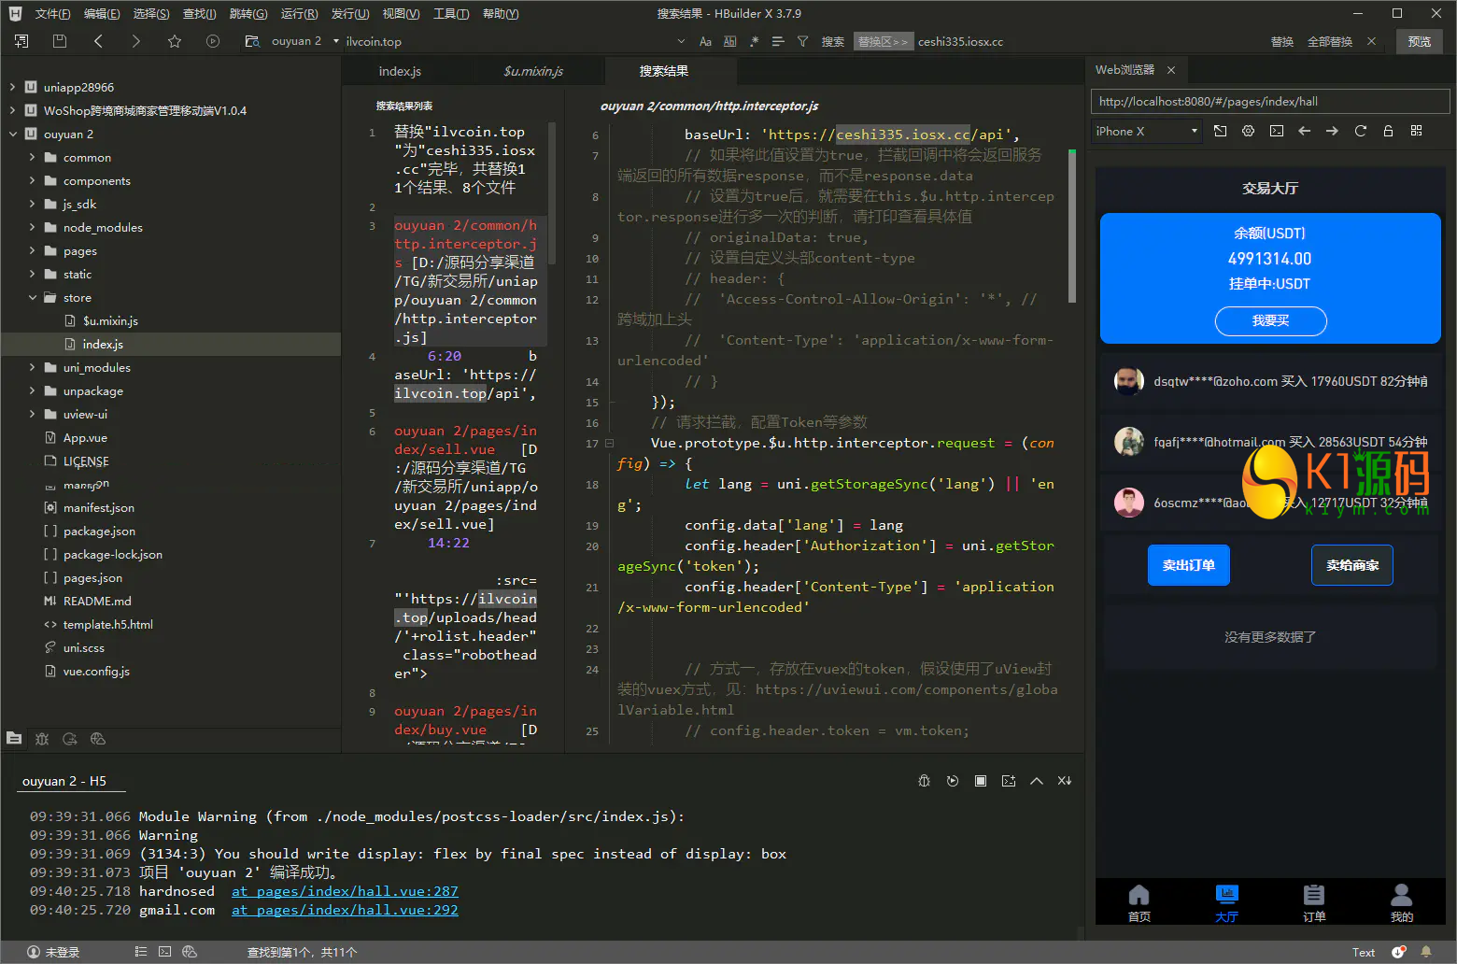Screen dimensions: 1457x964
Task: Toggle match case option in search bar
Action: (x=705, y=42)
